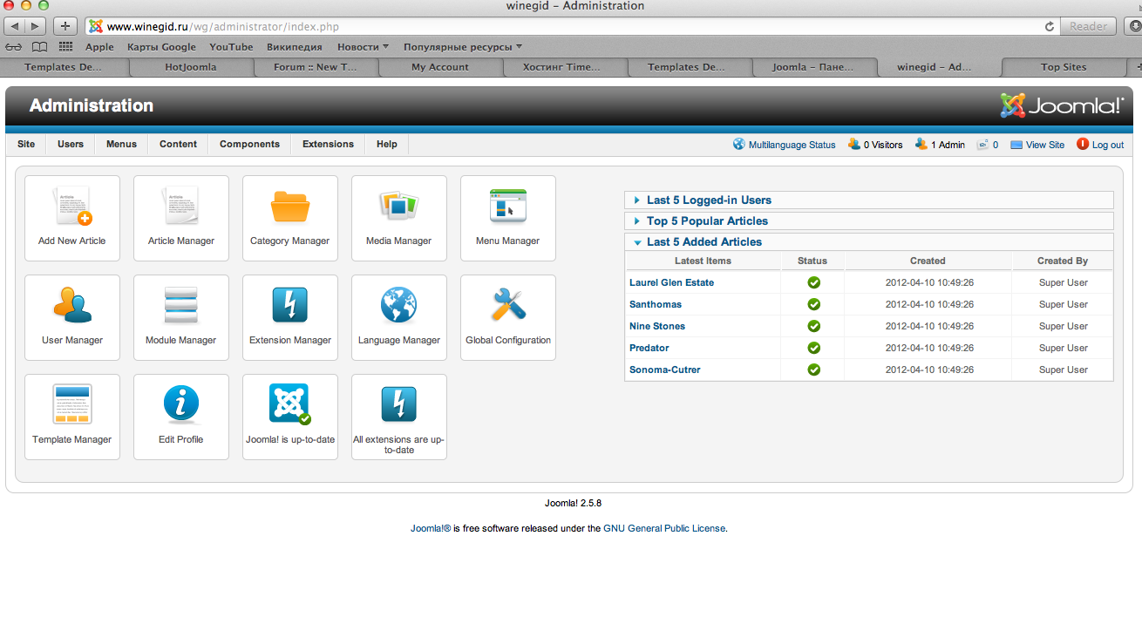Click the Log out red icon

[1083, 145]
